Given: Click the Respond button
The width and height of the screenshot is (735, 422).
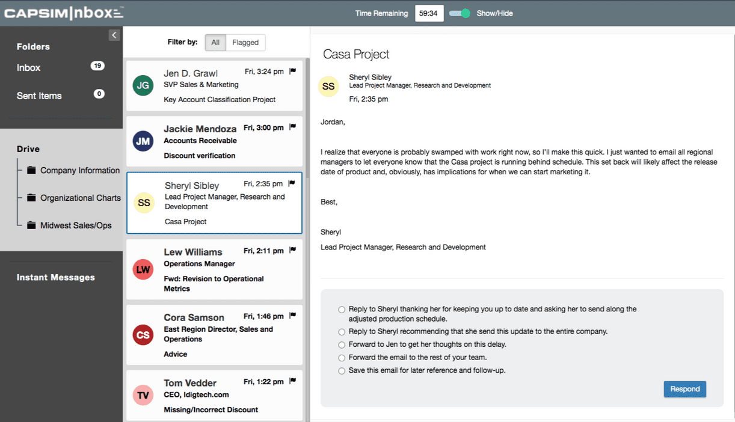Looking at the screenshot, I should click(x=684, y=389).
